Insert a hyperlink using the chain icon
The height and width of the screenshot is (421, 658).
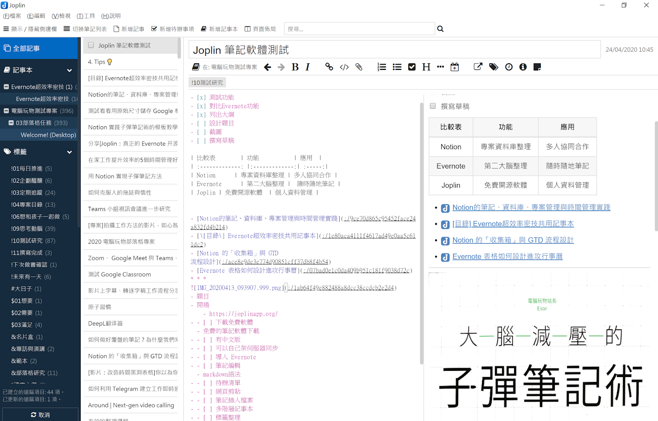point(329,67)
